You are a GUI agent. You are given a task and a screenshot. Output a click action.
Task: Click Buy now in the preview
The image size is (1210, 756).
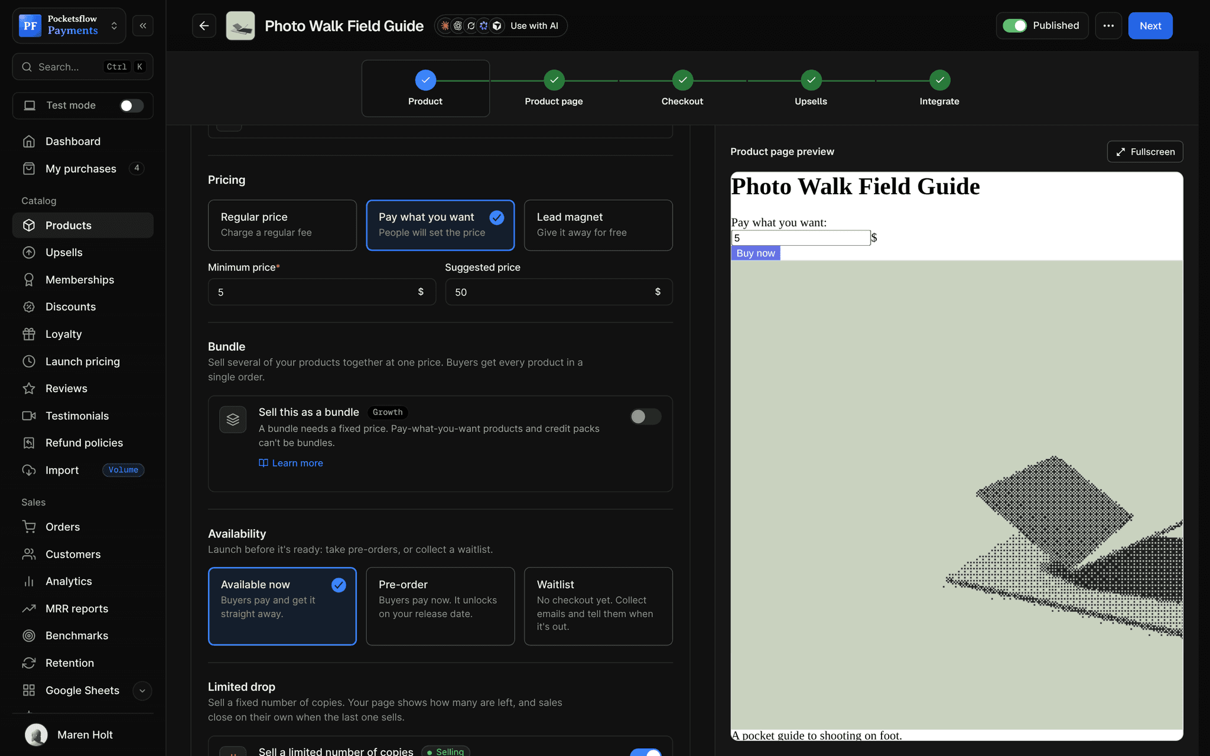(756, 253)
